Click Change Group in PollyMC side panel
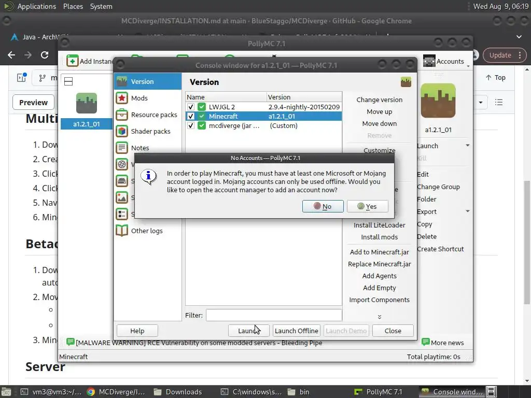Image resolution: width=531 pixels, height=398 pixels. pyautogui.click(x=438, y=187)
